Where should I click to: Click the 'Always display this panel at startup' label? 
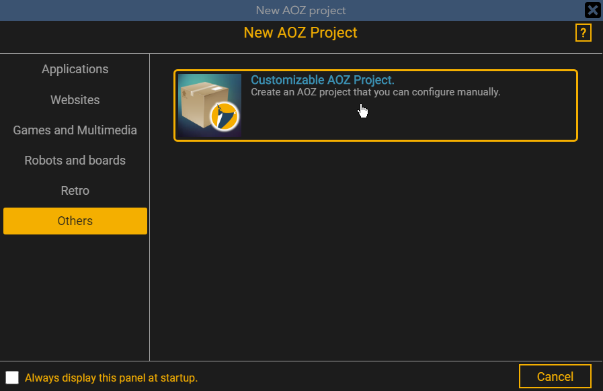[x=111, y=378]
